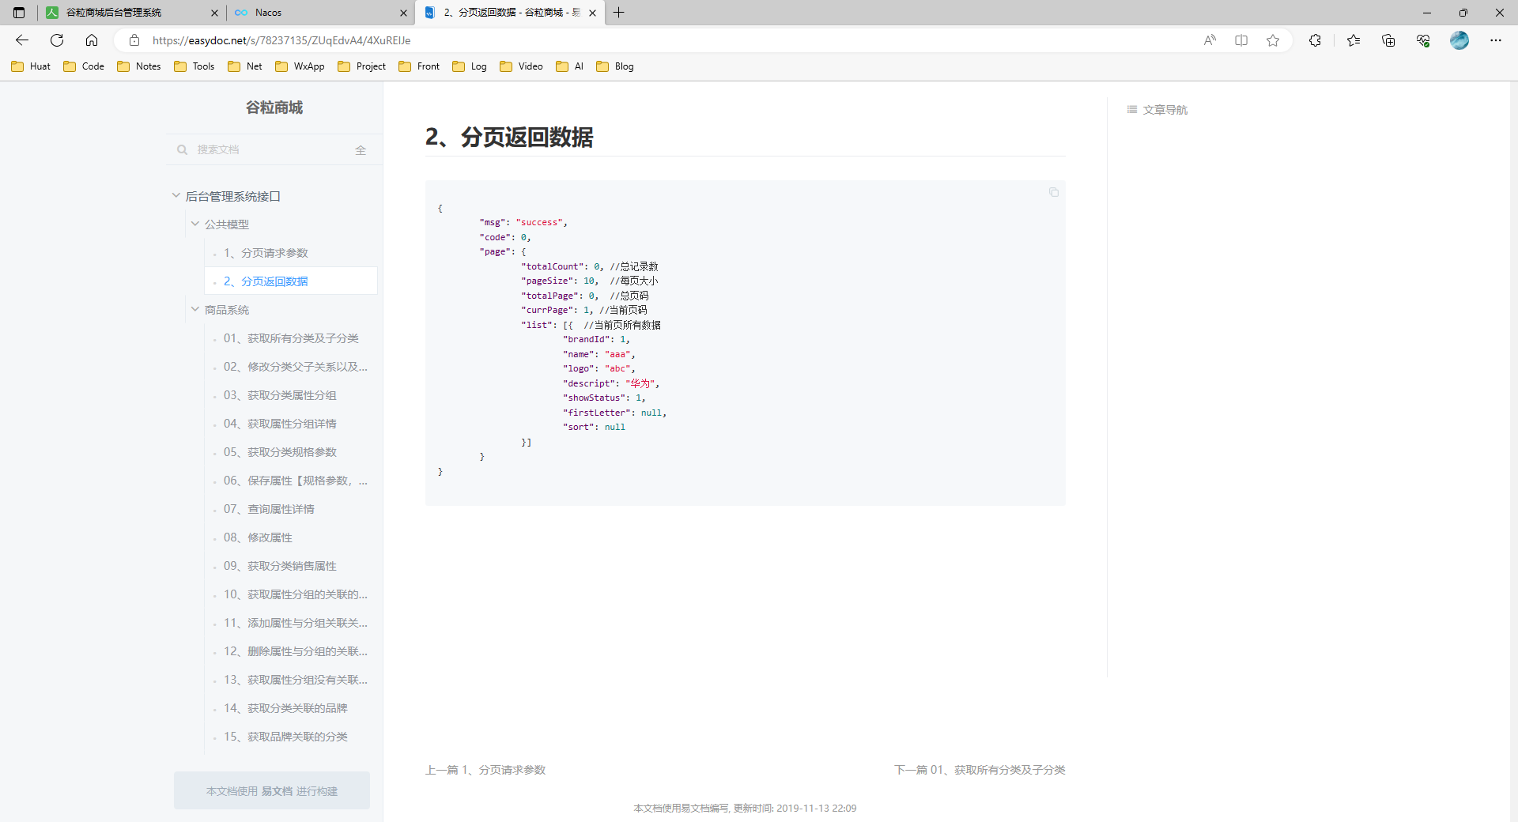Go to next article 获取所有分类及子分类
This screenshot has width=1518, height=822.
[x=979, y=770]
